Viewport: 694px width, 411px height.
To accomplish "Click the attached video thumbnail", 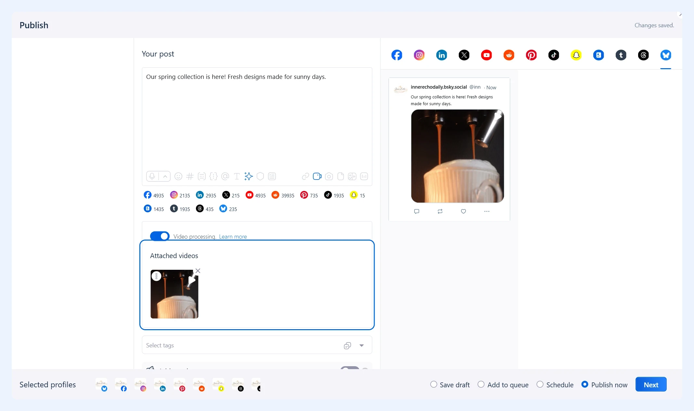I will (x=174, y=294).
